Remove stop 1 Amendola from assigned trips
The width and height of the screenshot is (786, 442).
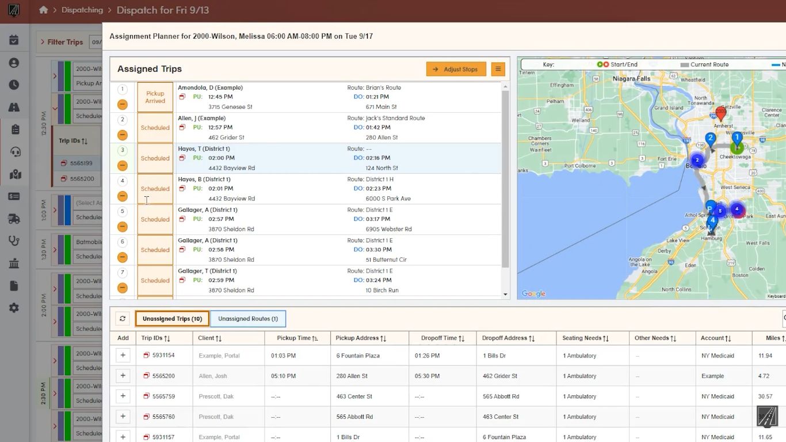123,105
